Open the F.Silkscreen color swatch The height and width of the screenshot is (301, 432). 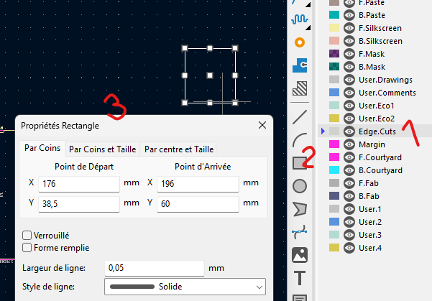[334, 28]
